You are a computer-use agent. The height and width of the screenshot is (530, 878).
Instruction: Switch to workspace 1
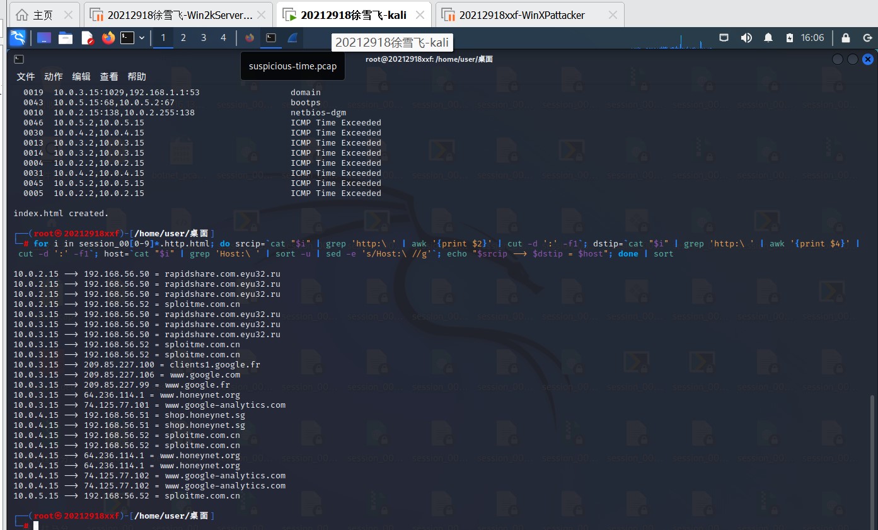pyautogui.click(x=163, y=38)
